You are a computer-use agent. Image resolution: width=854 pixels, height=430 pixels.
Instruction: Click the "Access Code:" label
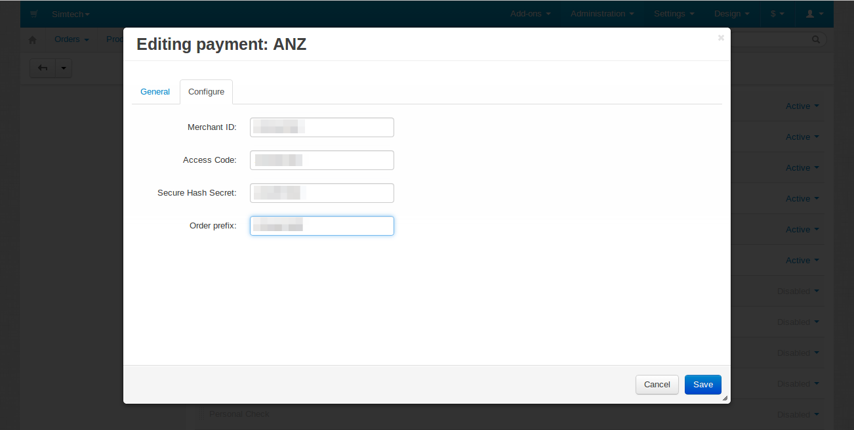point(210,160)
